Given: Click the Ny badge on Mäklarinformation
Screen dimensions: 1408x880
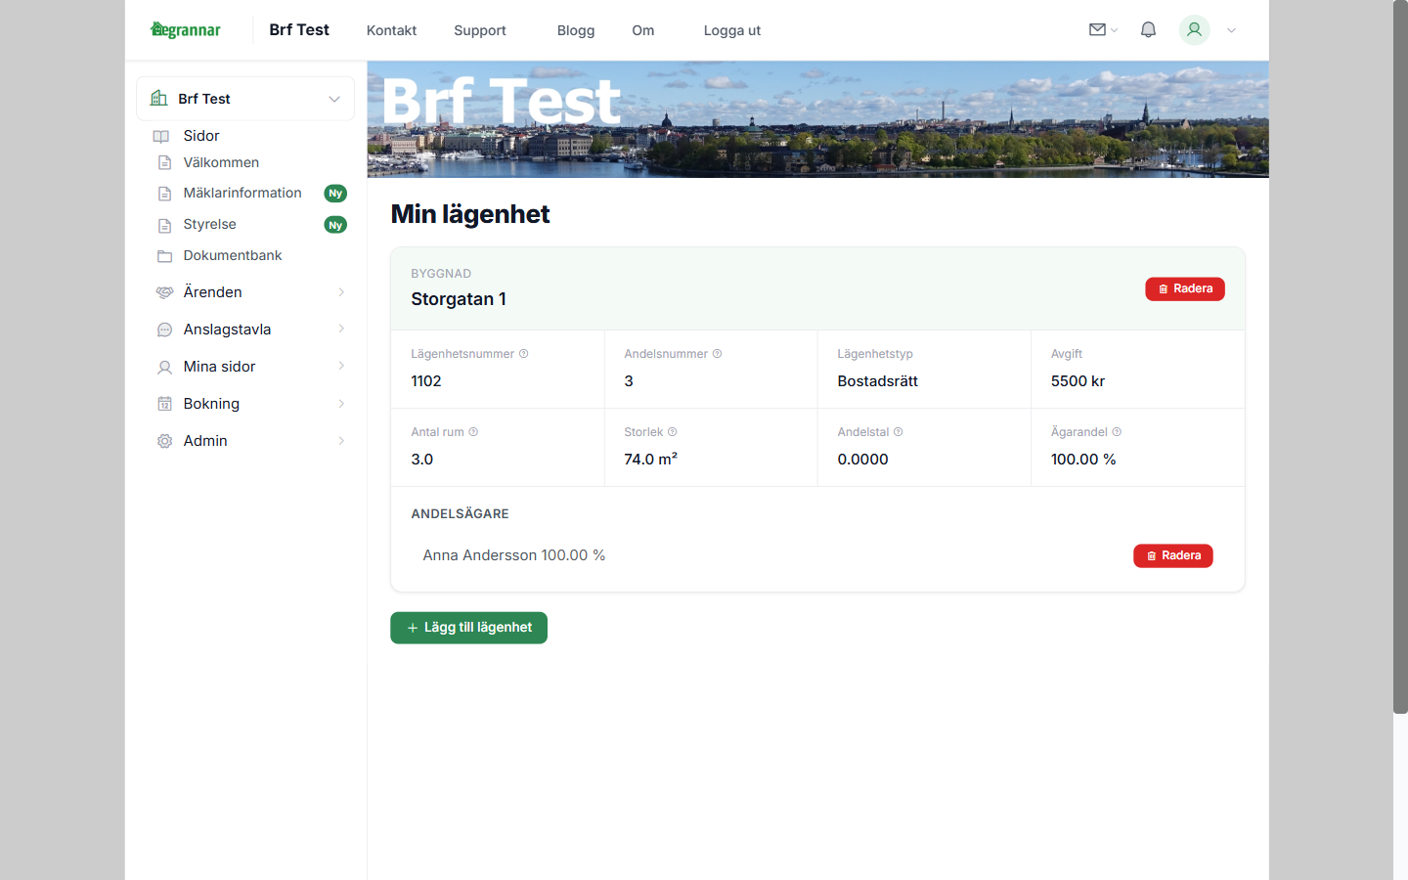Looking at the screenshot, I should (x=335, y=194).
